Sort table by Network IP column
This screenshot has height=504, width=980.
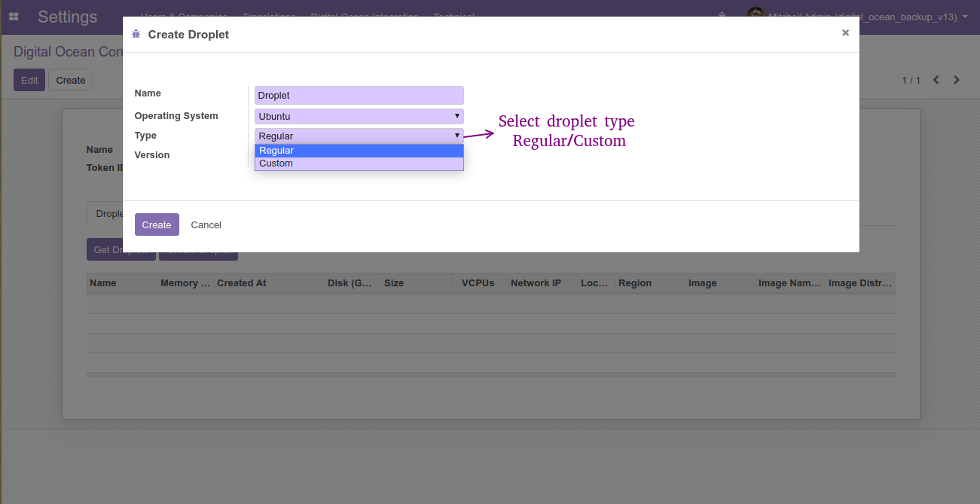tap(543, 283)
